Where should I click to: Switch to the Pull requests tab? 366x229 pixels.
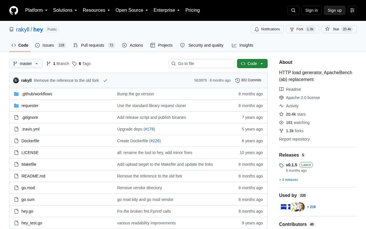94,45
